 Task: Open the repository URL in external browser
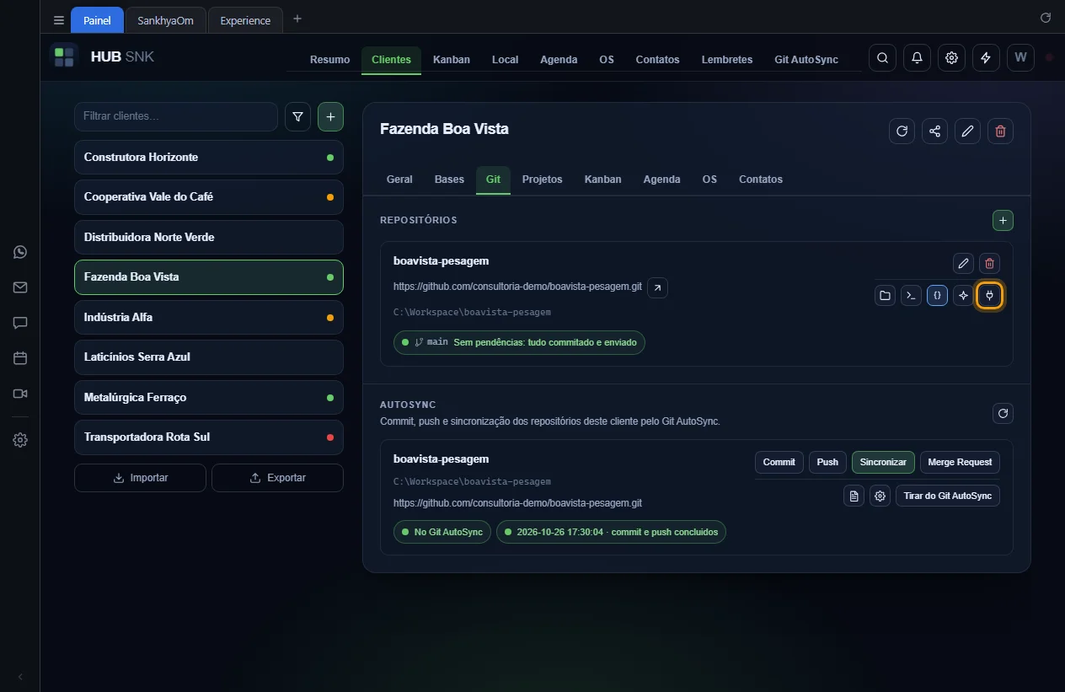(x=658, y=287)
